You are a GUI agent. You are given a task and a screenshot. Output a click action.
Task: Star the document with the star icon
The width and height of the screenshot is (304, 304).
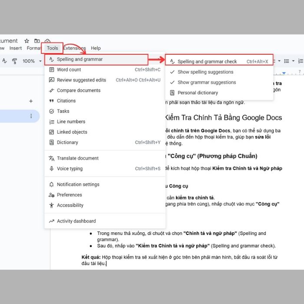coord(27,41)
